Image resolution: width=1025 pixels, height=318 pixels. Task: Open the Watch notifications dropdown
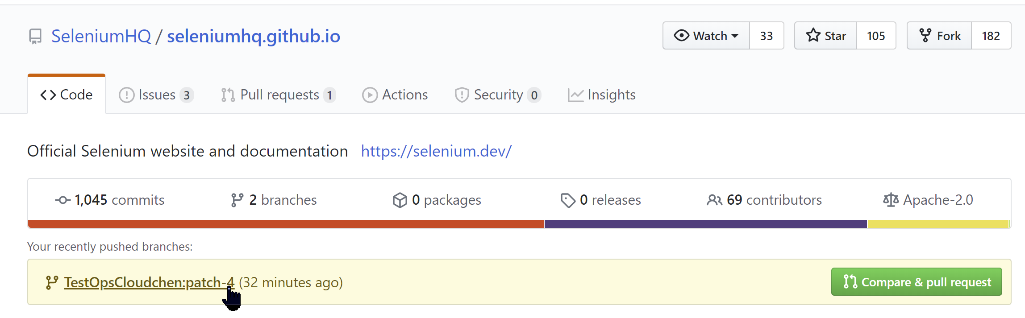point(706,36)
